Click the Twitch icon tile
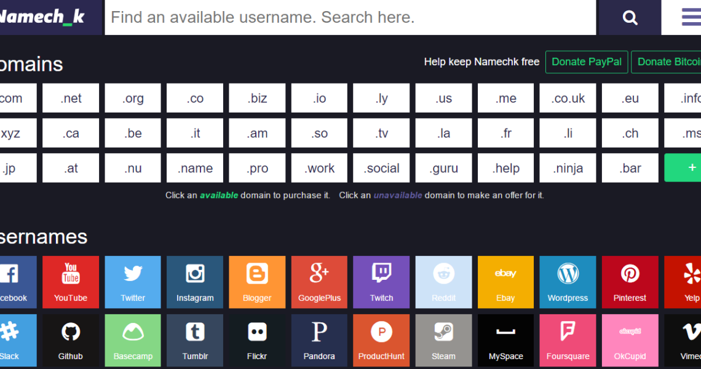 [381, 282]
